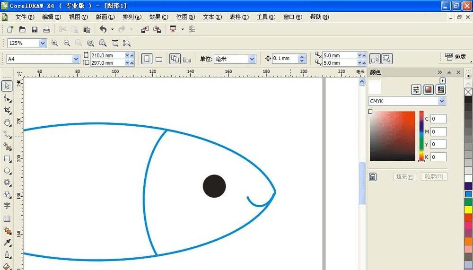Click the Zoom In magnifier icon

(x=55, y=43)
